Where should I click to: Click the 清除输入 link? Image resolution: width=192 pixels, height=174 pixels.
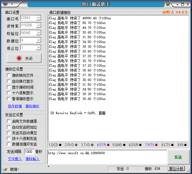pos(32,159)
